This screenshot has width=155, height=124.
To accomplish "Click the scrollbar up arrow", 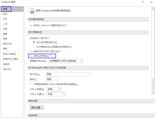I will coord(153,8).
